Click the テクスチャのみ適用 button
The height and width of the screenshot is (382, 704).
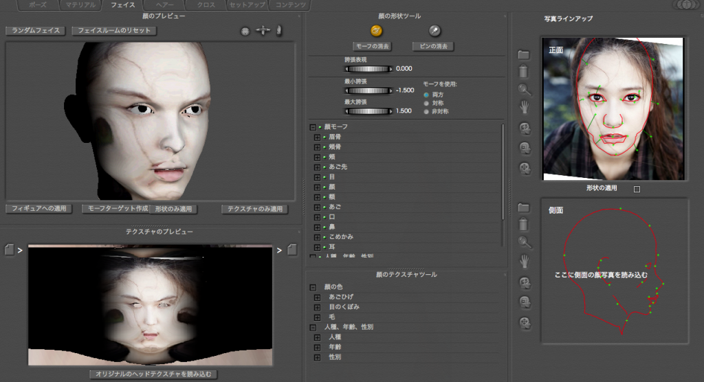pyautogui.click(x=254, y=209)
